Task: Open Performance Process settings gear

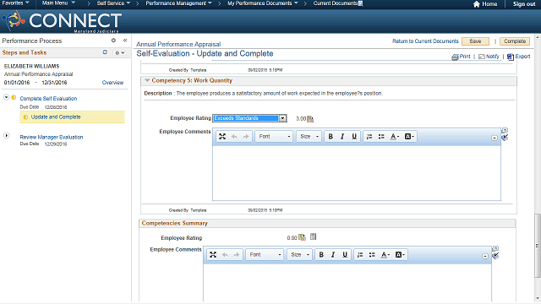Action: pos(113,41)
